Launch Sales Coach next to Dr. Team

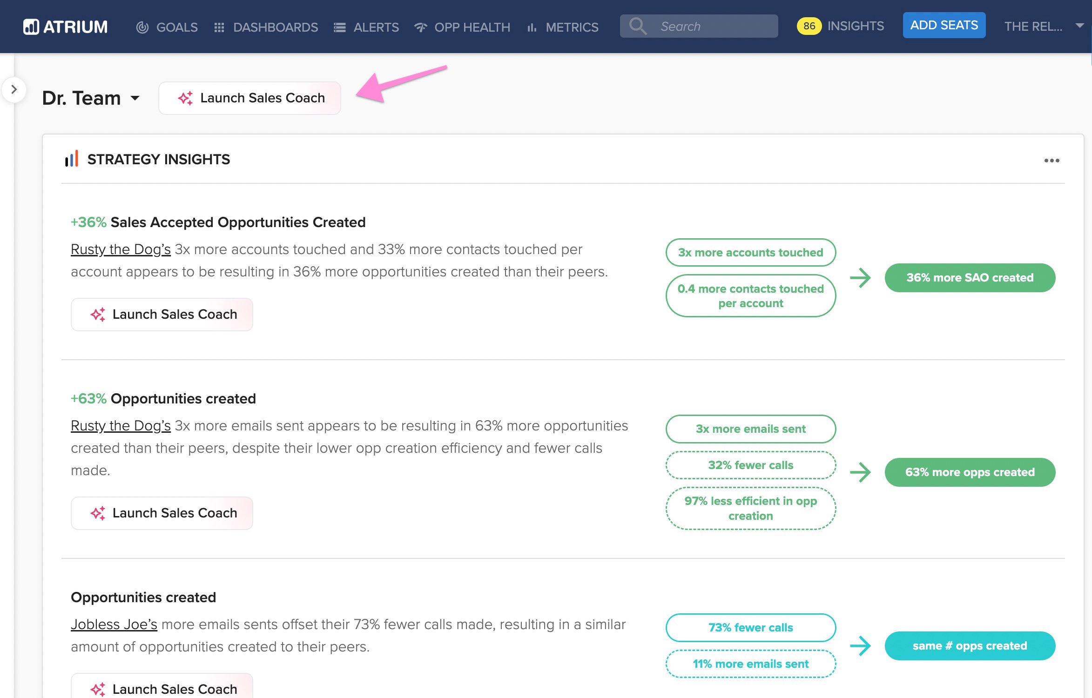tap(249, 98)
